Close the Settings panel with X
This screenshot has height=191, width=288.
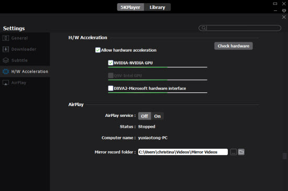(284, 17)
